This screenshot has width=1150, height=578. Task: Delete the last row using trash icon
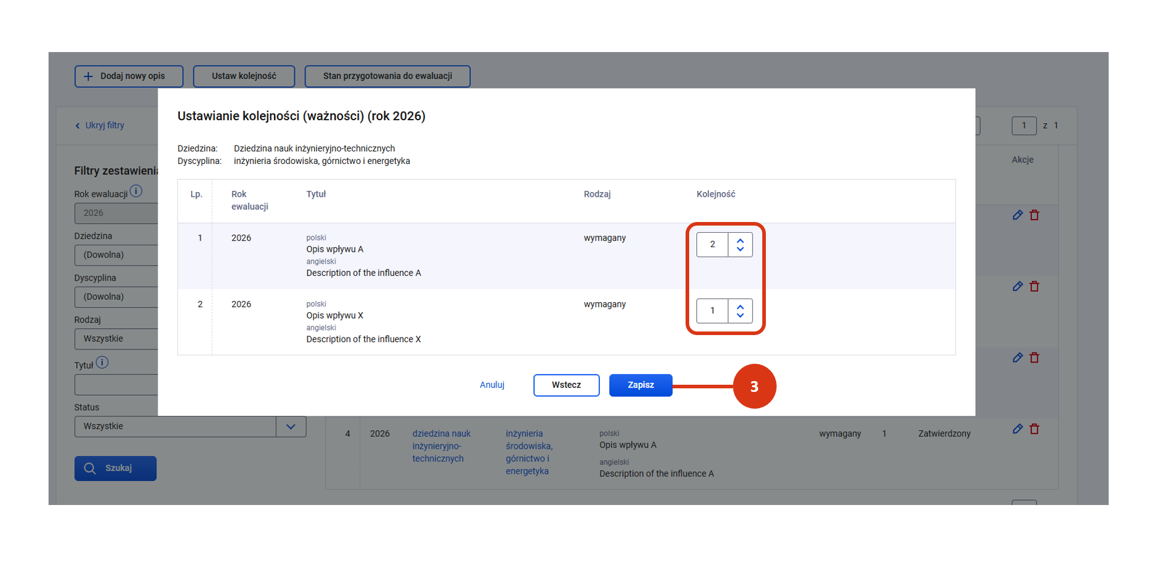click(1034, 429)
